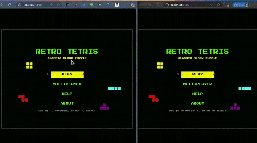257x143 pixels.
Task: Start the game with PLAY in right window
Action: (198, 75)
